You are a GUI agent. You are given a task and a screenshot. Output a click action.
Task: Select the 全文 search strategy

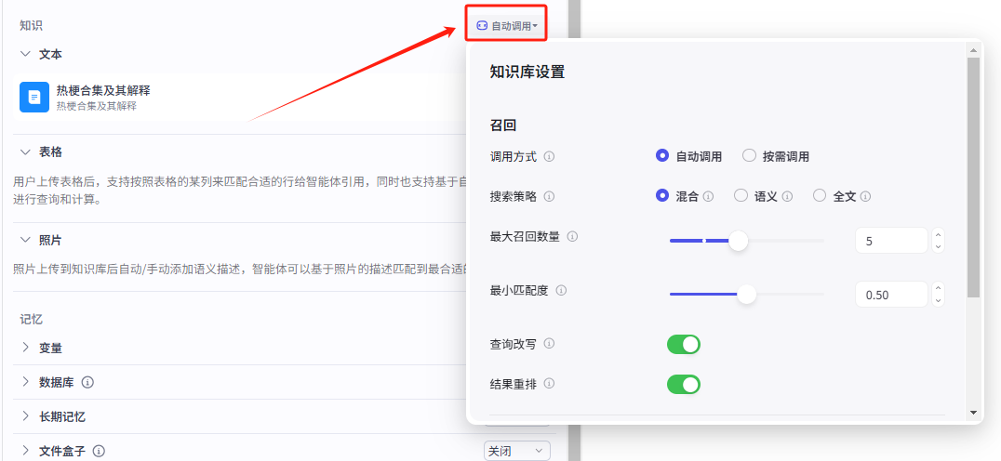coord(820,196)
